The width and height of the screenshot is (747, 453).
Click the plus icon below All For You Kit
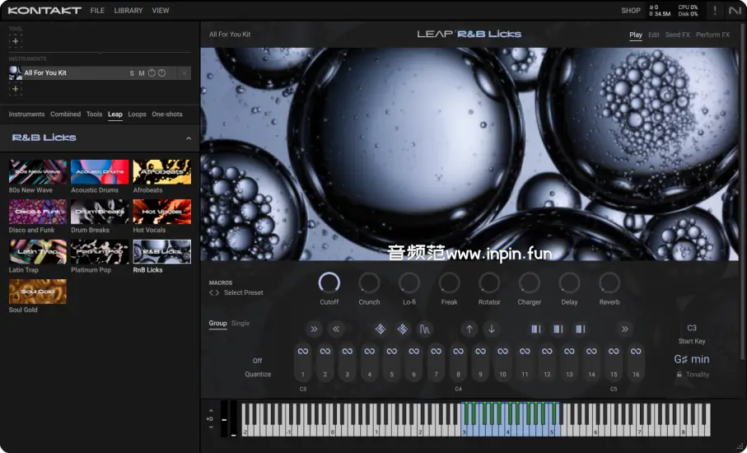(16, 89)
